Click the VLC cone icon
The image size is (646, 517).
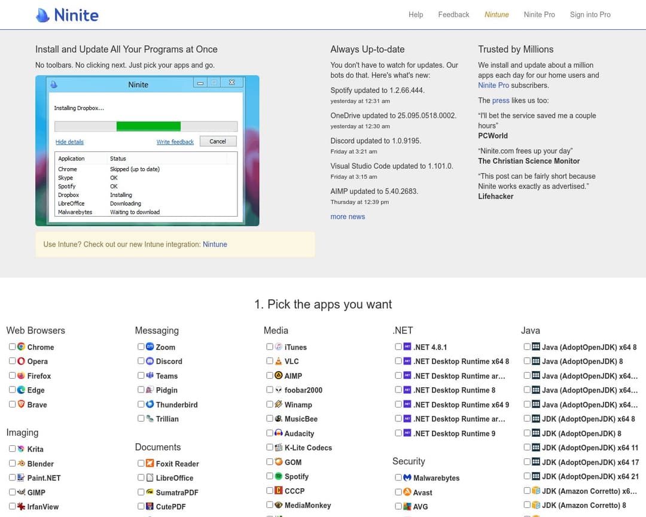point(279,361)
